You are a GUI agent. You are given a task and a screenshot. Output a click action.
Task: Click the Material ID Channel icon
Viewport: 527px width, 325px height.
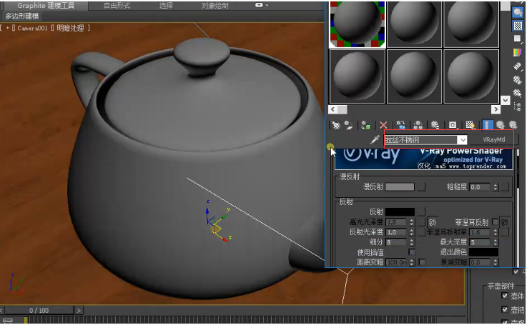453,125
